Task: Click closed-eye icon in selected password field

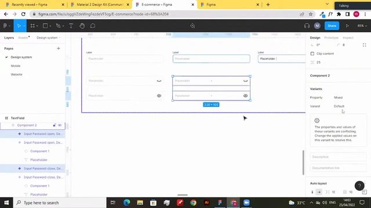Action: (245, 81)
